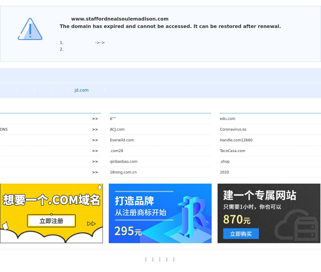The width and height of the screenshot is (321, 272).
Task: Open the TacoCasa.com link
Action: pyautogui.click(x=232, y=151)
